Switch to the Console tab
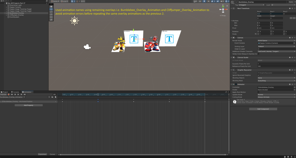This screenshot has height=158, width=296. (16, 92)
